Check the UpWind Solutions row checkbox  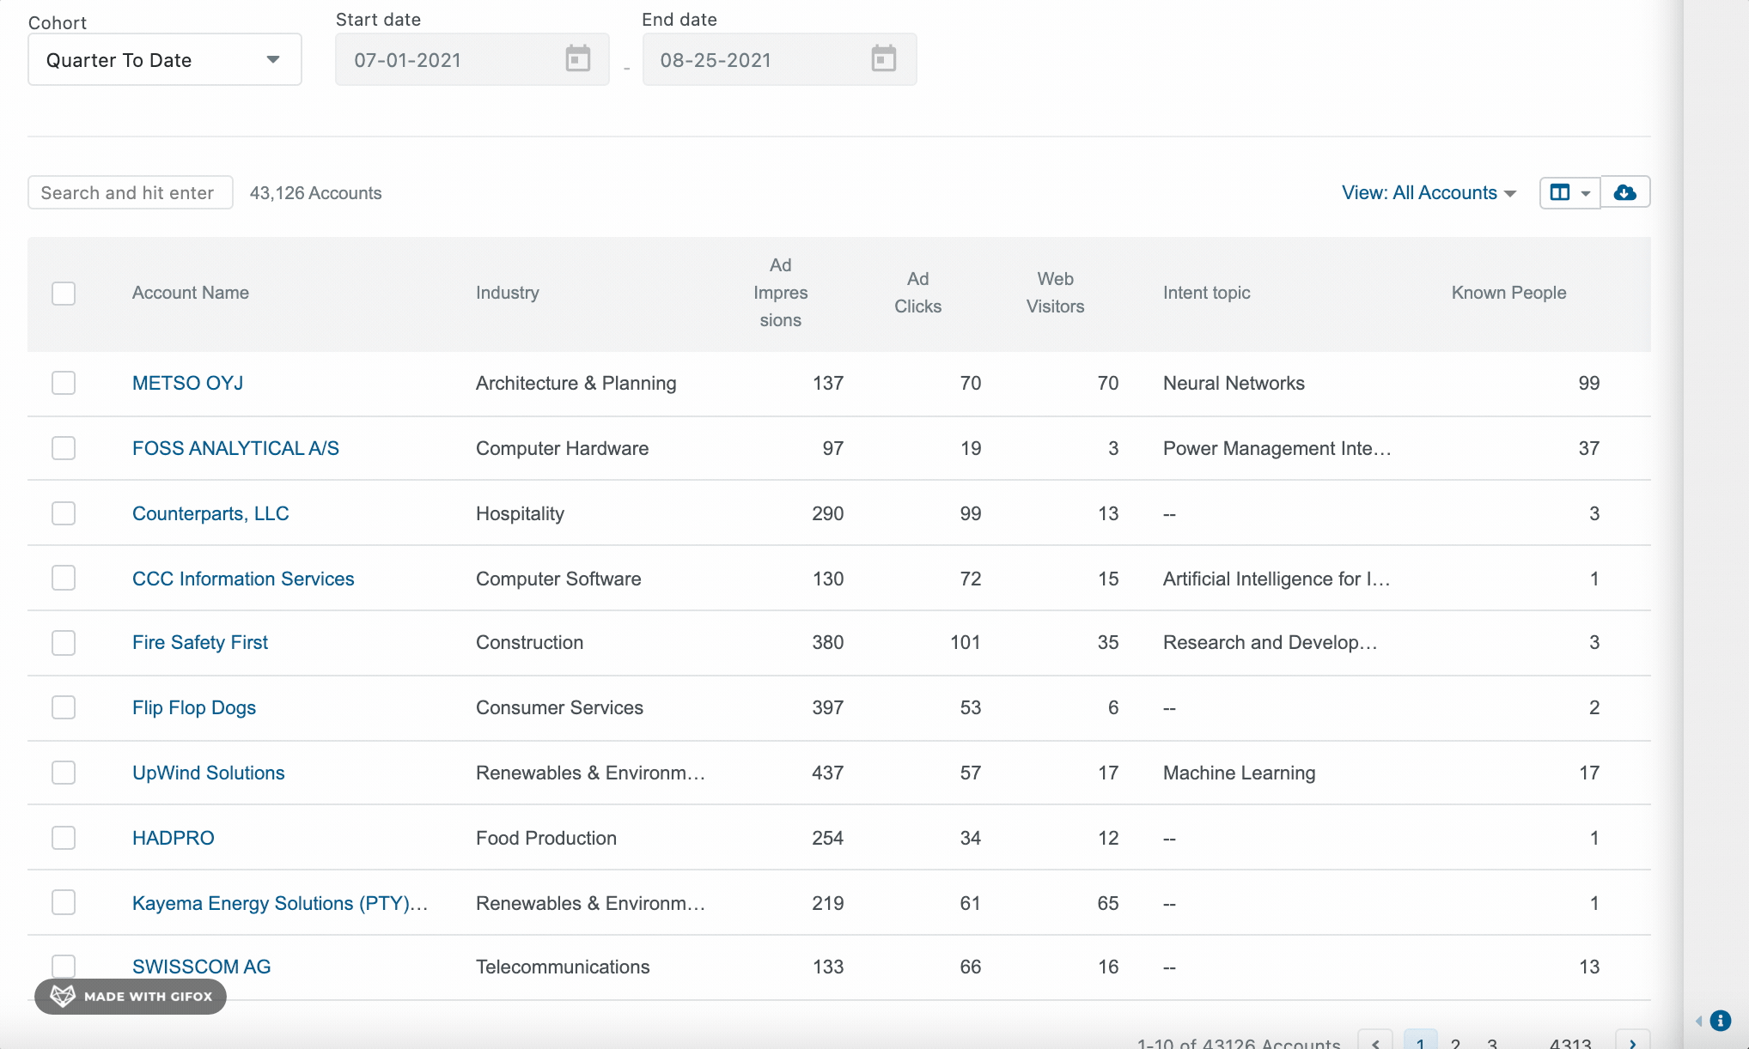[x=64, y=773]
